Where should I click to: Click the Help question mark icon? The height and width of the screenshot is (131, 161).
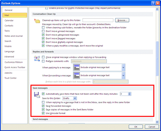[153, 3]
